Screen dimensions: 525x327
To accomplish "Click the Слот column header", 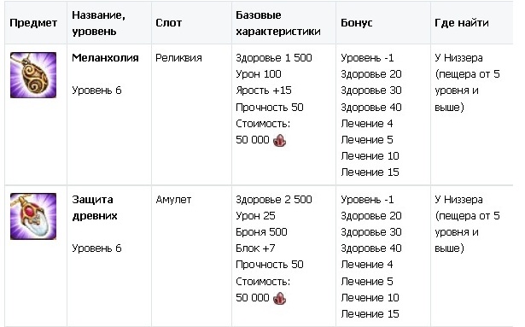I will (169, 23).
